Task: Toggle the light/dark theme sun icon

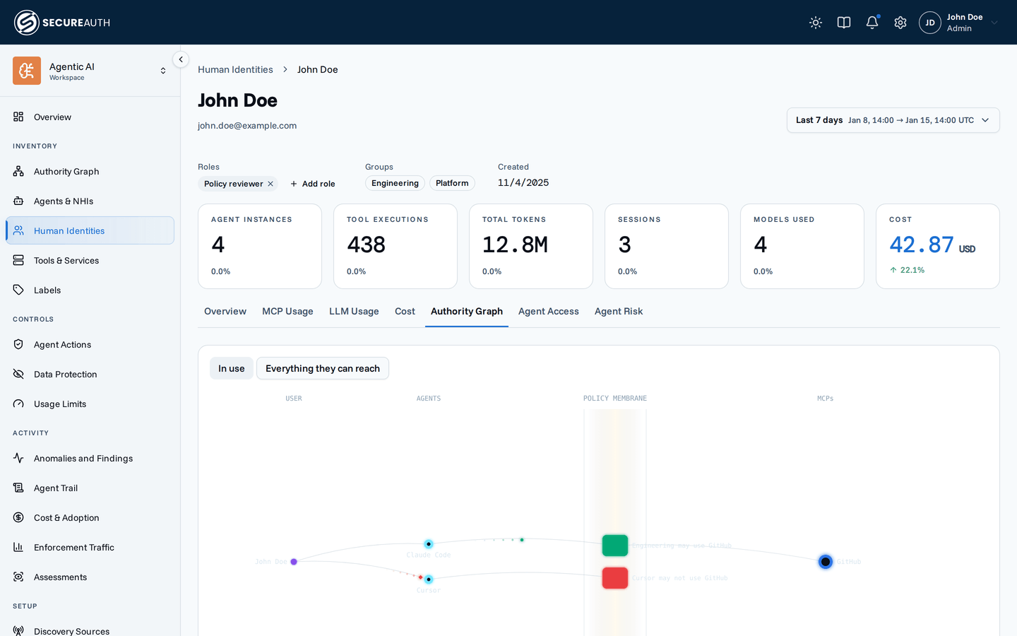Action: [816, 23]
